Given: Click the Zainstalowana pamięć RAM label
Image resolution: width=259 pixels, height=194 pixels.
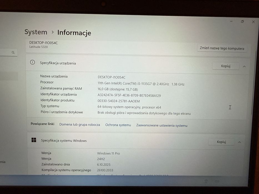Looking at the screenshot, I should pos(61,88).
